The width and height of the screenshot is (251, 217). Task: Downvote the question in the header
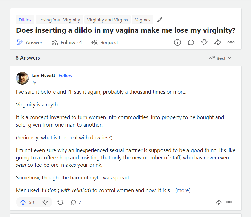point(204,42)
